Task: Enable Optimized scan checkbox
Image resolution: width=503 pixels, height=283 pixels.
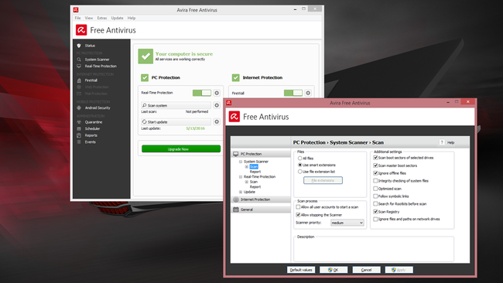Action: tap(375, 189)
